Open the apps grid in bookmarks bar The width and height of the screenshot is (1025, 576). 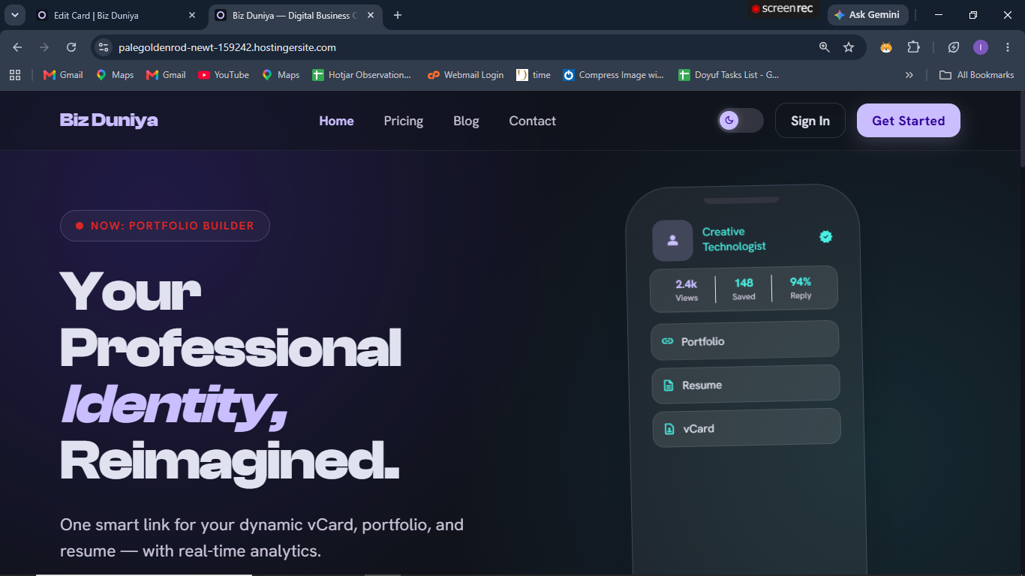click(x=14, y=75)
